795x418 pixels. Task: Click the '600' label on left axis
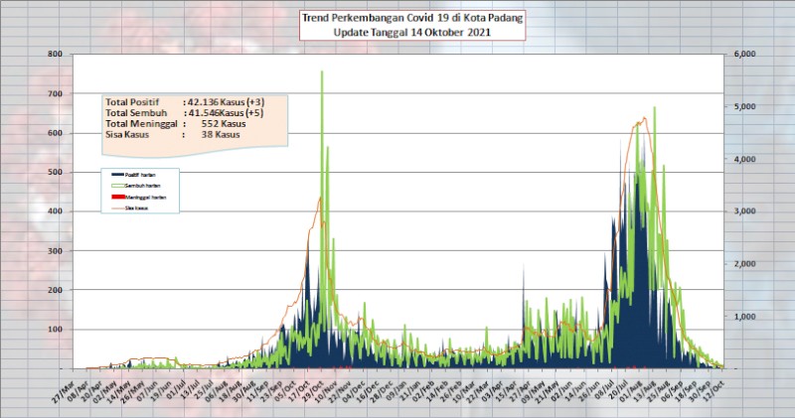56,133
